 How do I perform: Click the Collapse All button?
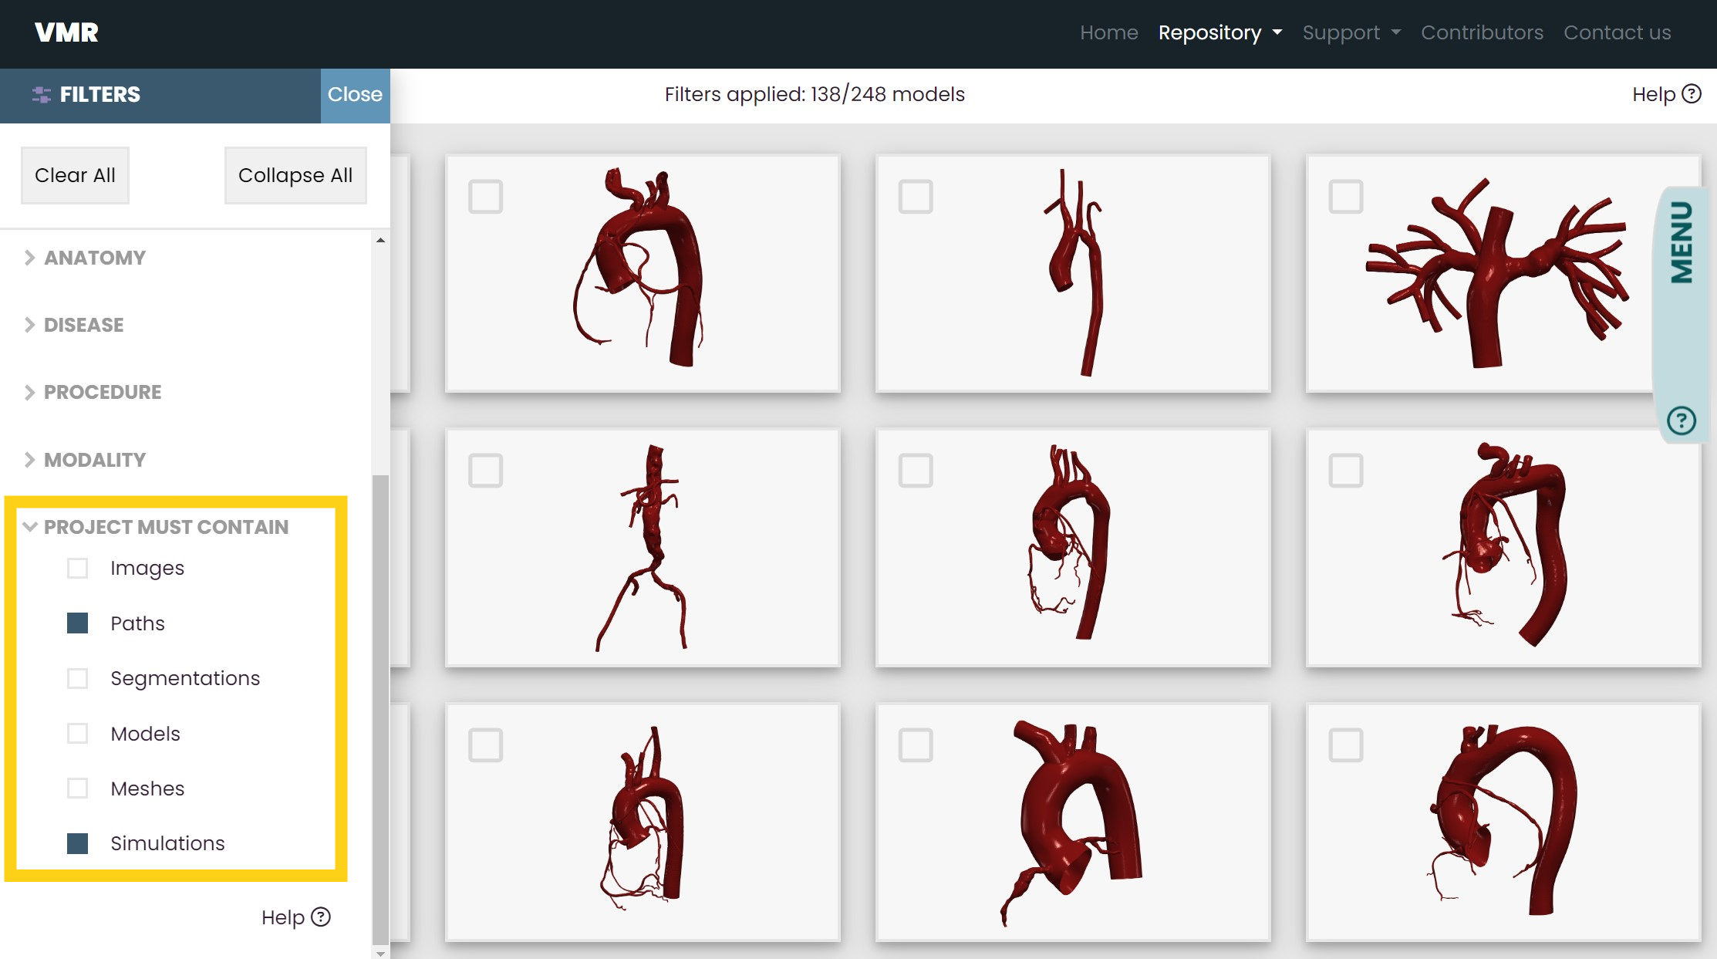(295, 176)
